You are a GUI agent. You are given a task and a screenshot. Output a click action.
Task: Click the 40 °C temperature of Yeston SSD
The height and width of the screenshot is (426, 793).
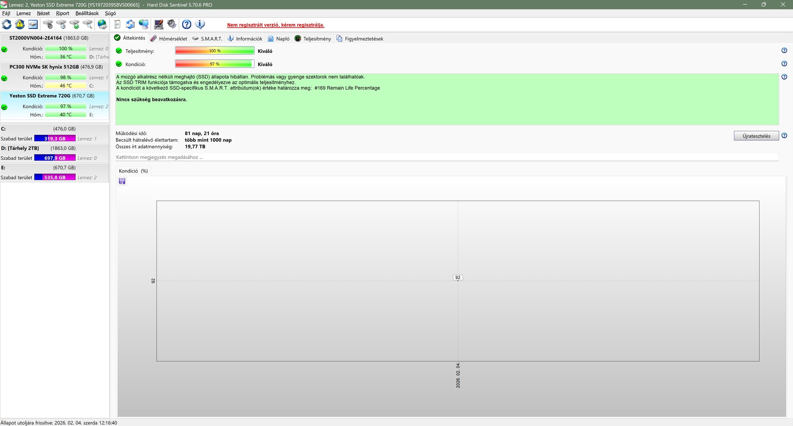pos(65,114)
